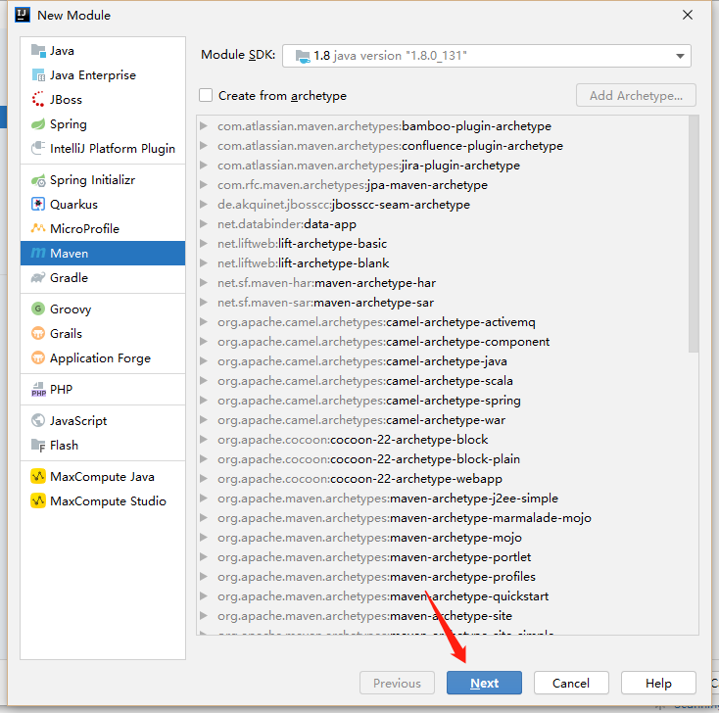The height and width of the screenshot is (713, 719).
Task: Select maven-archetype-j2ee-simple row
Action: (x=443, y=498)
